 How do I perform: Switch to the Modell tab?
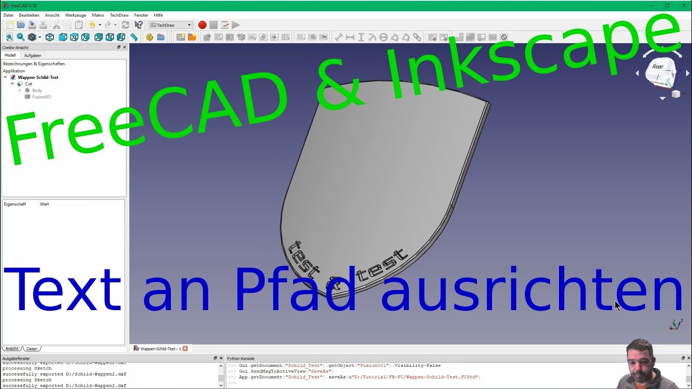pyautogui.click(x=10, y=55)
